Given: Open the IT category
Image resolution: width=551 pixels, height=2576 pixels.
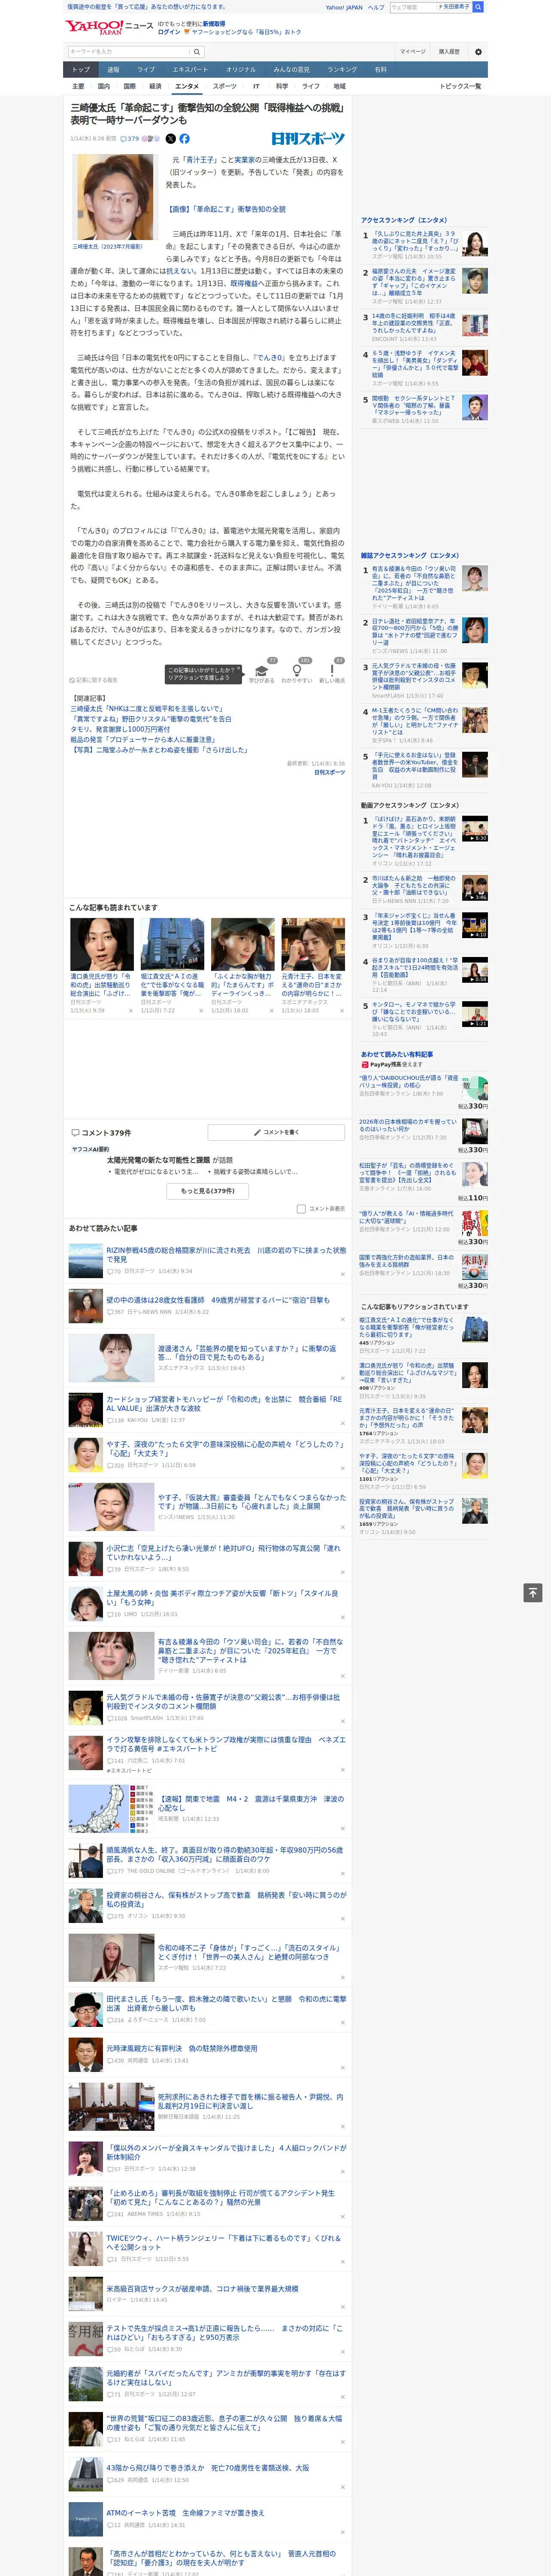Looking at the screenshot, I should [256, 86].
